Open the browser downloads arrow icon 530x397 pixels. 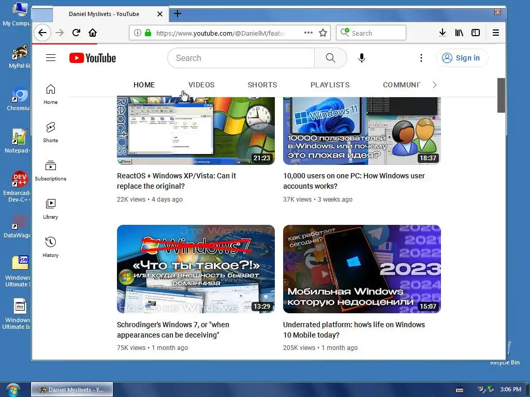point(442,33)
